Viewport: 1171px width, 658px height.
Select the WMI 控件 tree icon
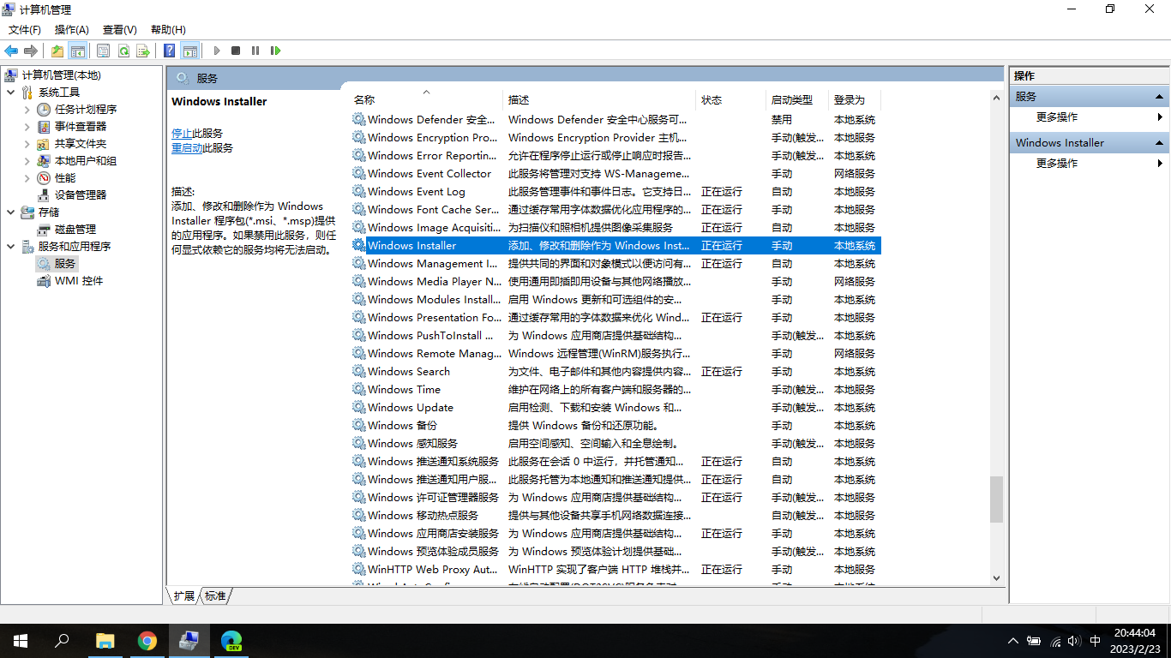pyautogui.click(x=44, y=281)
